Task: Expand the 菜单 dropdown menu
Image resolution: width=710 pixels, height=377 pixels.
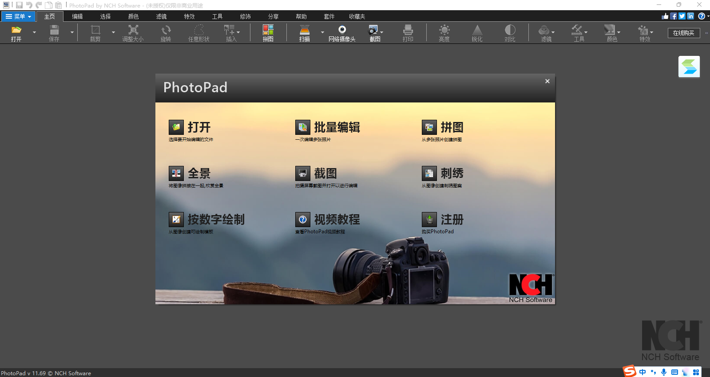Action: pos(18,16)
